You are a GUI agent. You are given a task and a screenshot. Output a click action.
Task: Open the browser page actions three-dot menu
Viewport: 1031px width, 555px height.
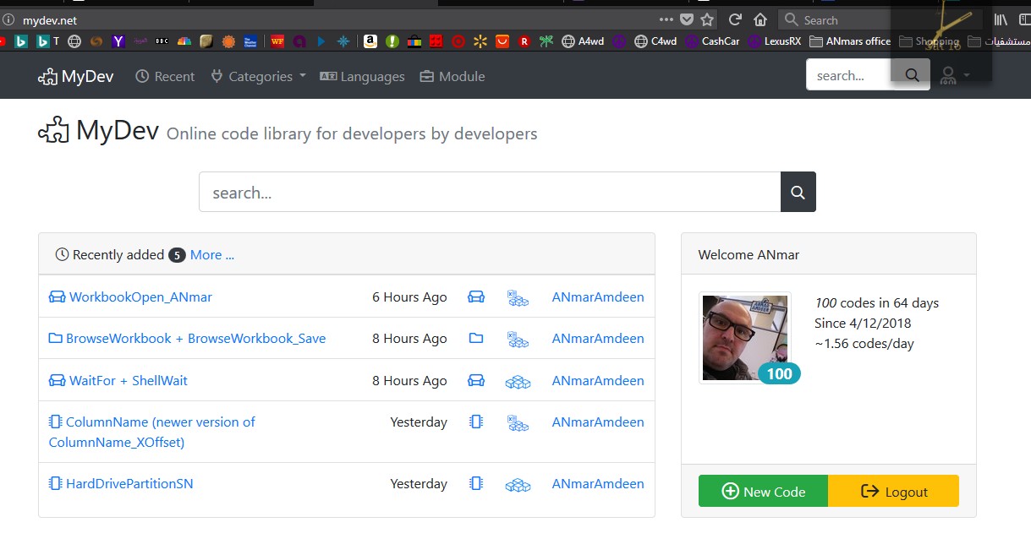[x=666, y=19]
